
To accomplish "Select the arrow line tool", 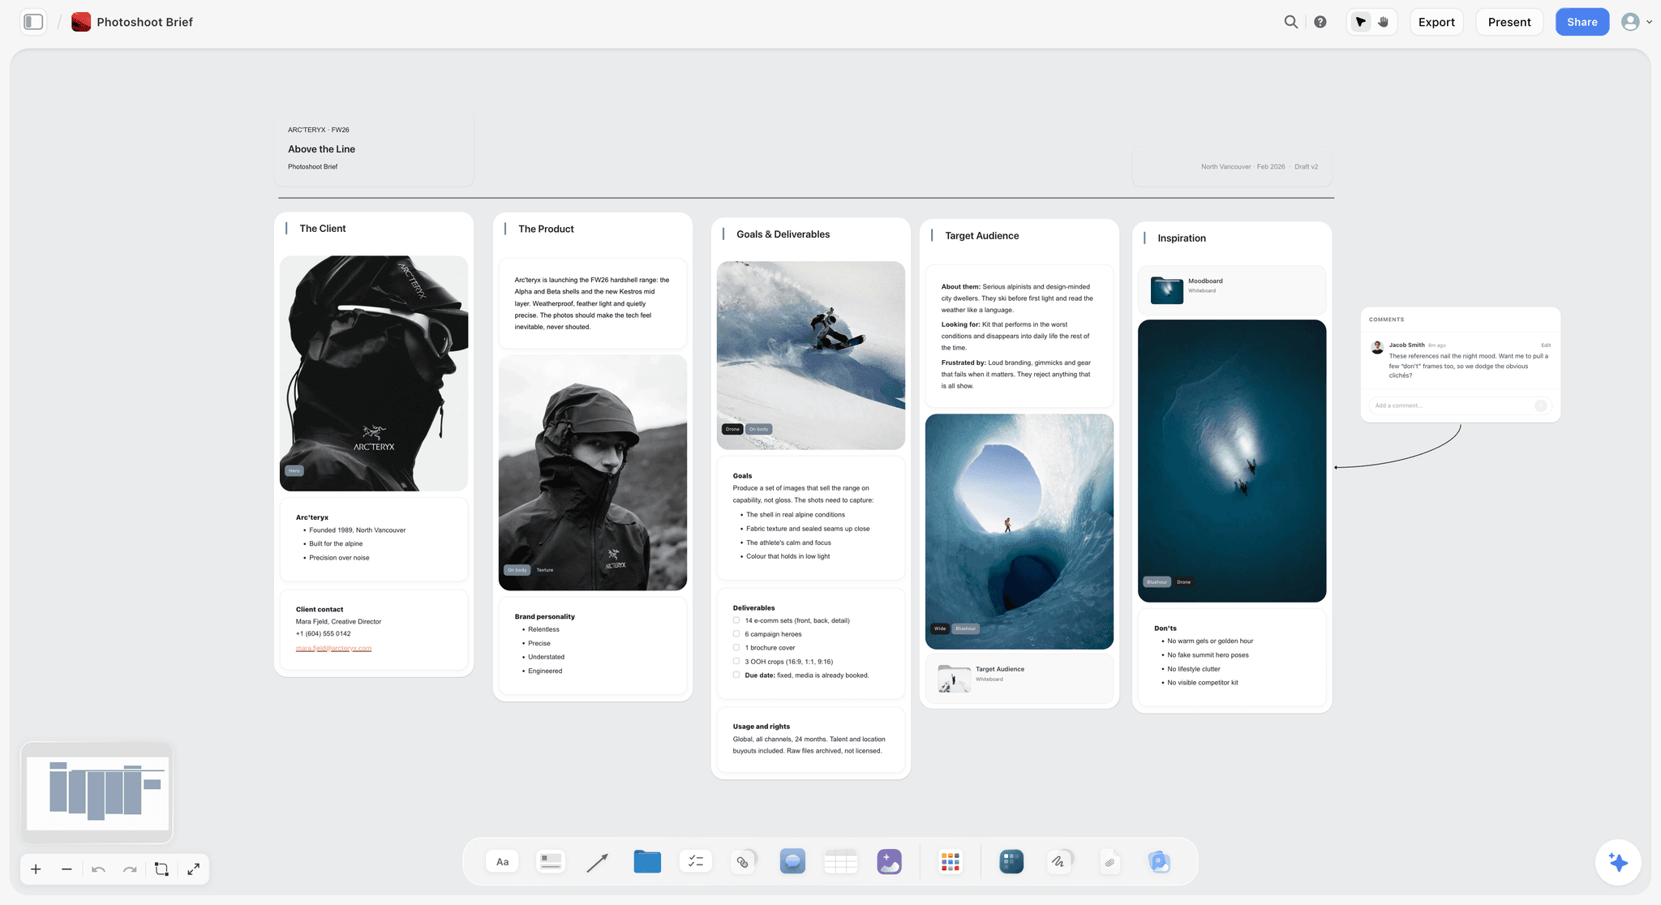I will (597, 862).
